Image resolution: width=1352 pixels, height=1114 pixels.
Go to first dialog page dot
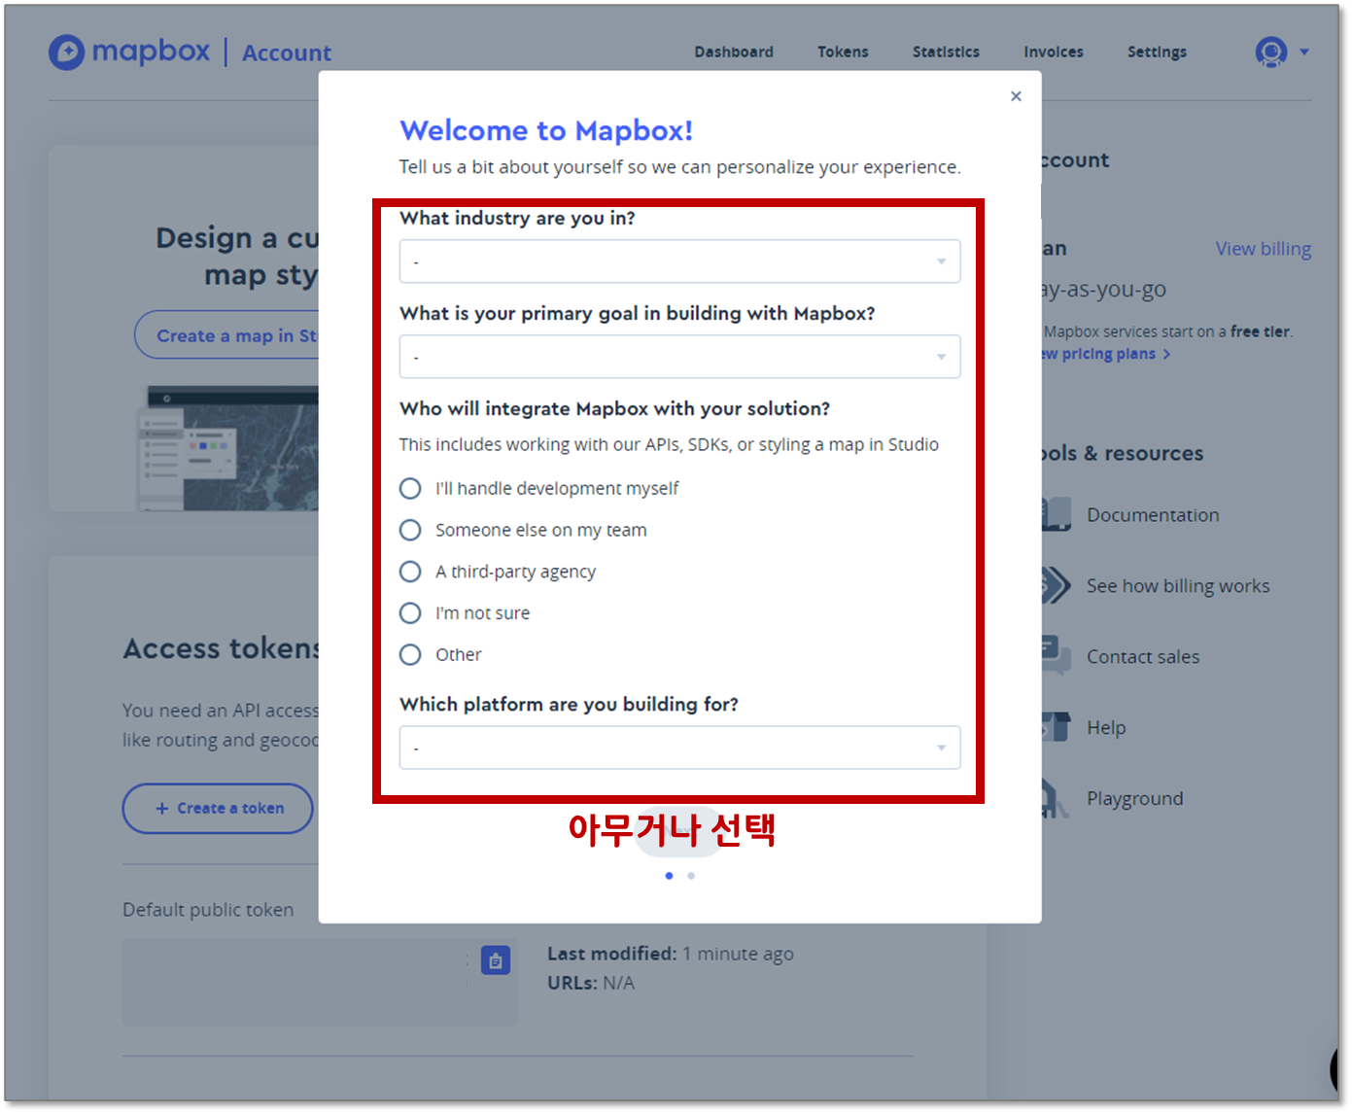tap(669, 876)
